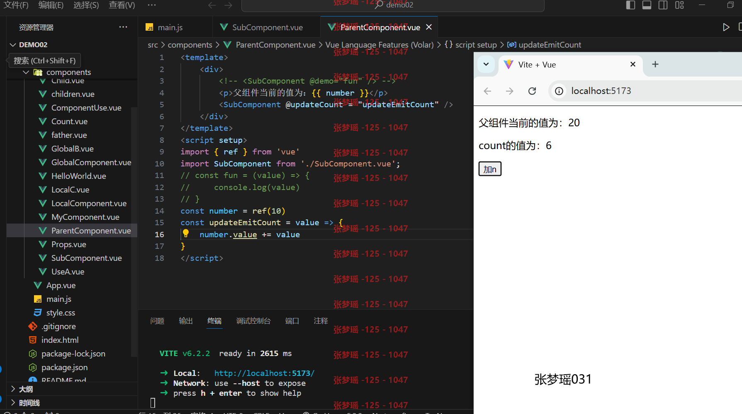Open package-lock.json in the explorer

tap(73, 354)
